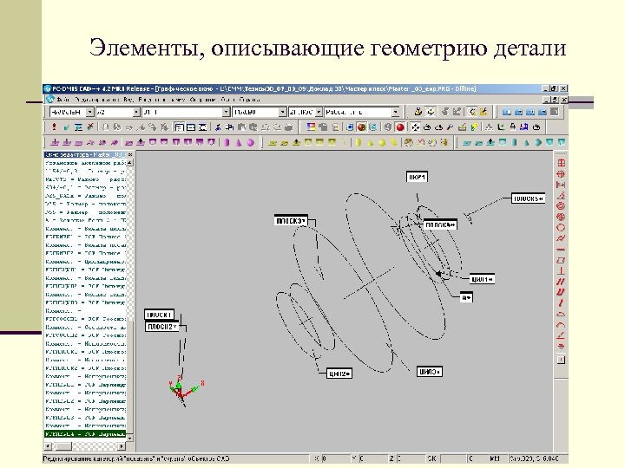Click the green Mark checkmark icon
Viewport: 625px width, 468px height.
click(66, 127)
